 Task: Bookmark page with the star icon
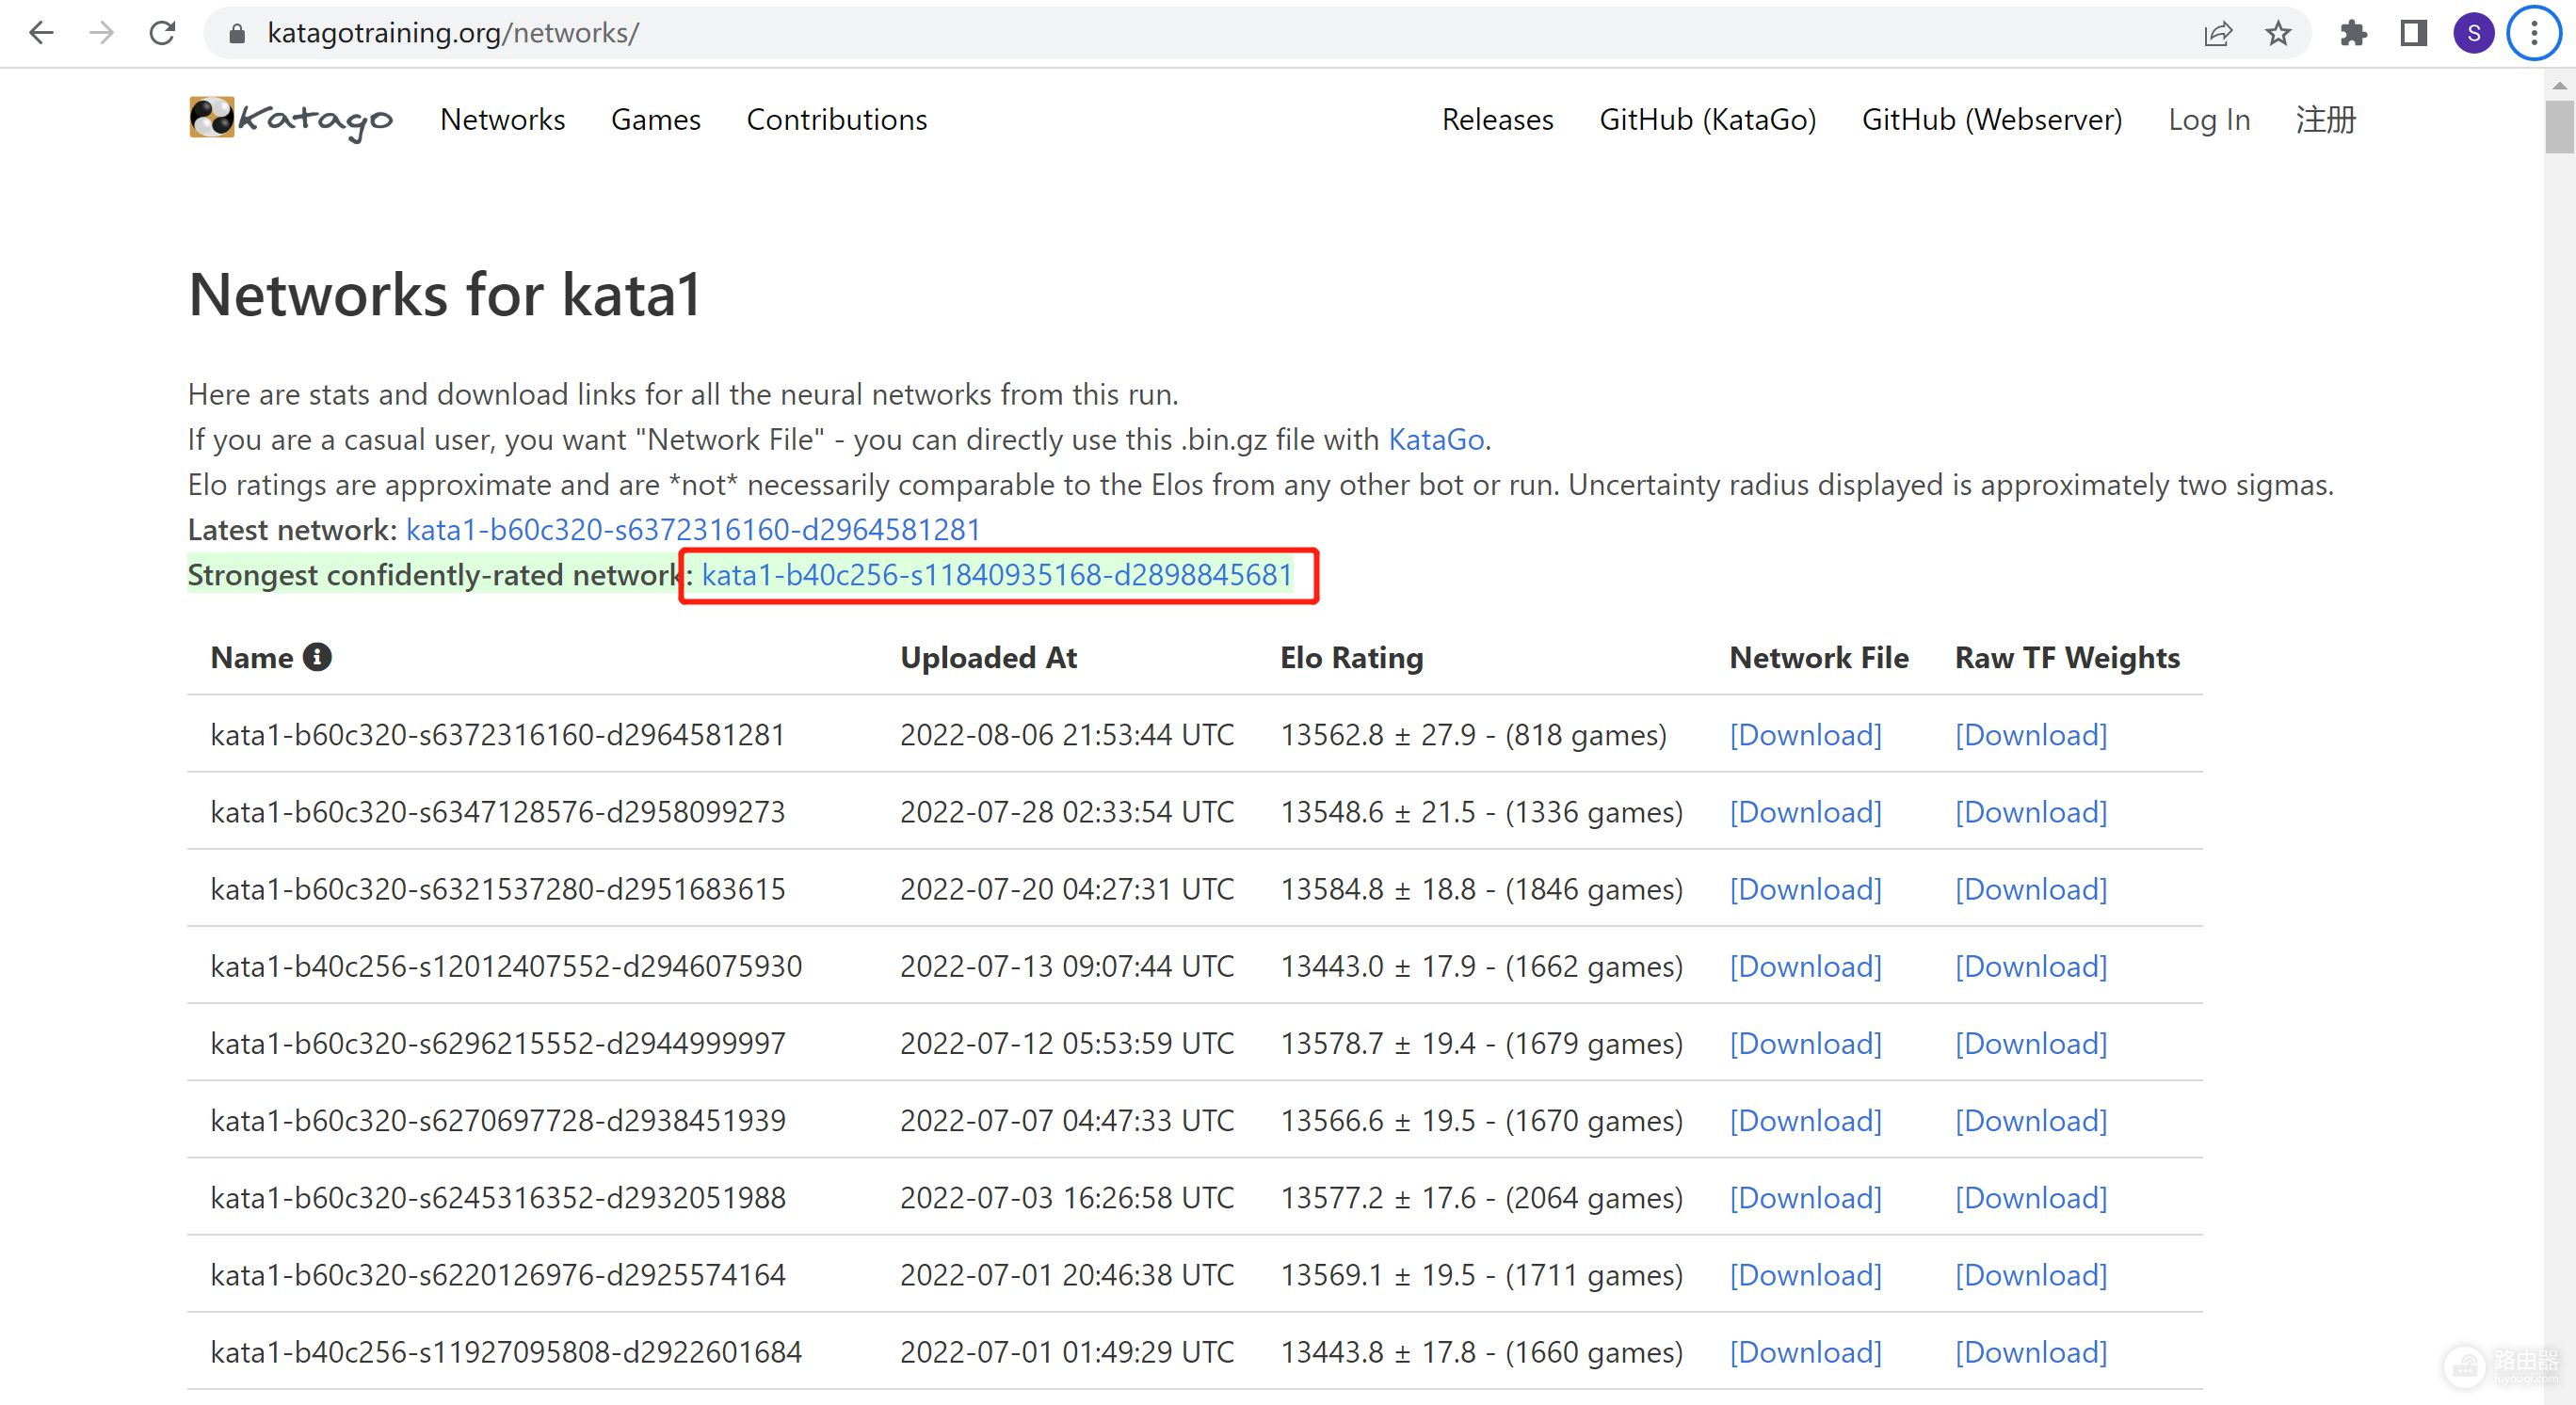[x=2278, y=34]
